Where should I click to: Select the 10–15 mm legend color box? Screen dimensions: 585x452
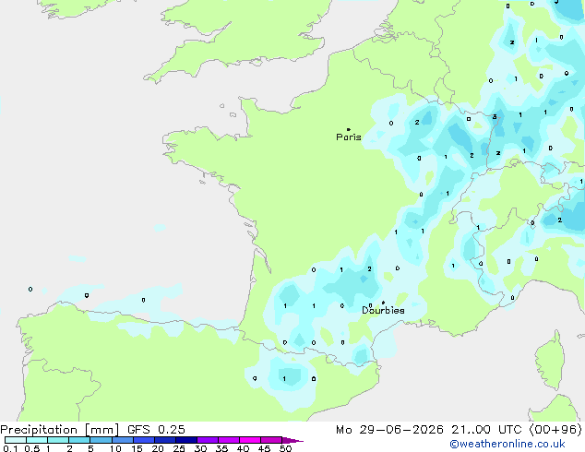(x=123, y=440)
